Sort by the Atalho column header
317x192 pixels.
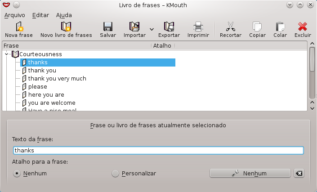tap(162, 45)
